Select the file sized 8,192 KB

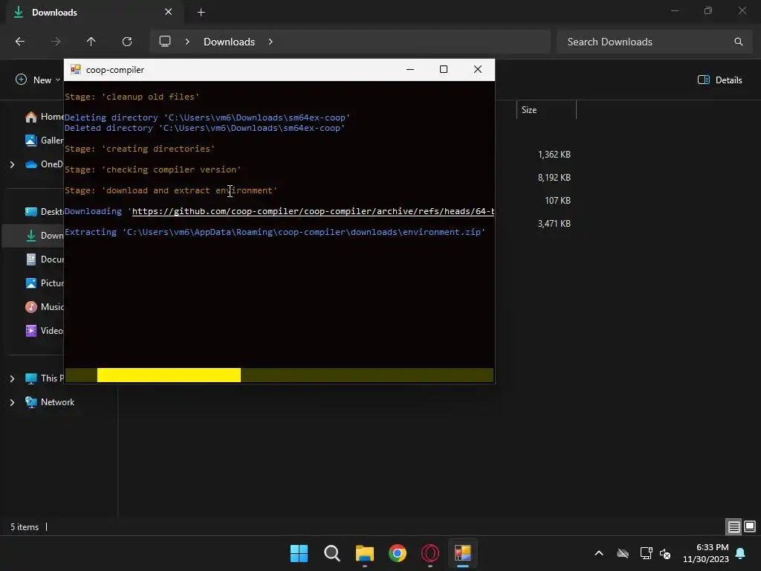point(554,178)
